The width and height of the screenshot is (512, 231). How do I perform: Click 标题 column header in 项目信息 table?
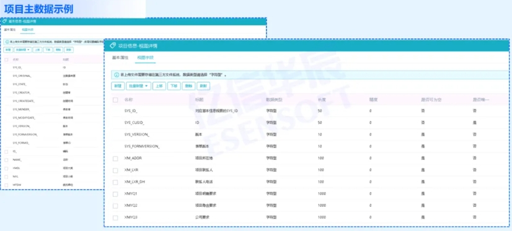[199, 100]
